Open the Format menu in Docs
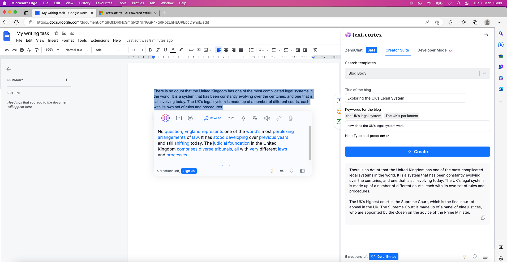The image size is (507, 262). tap(68, 40)
